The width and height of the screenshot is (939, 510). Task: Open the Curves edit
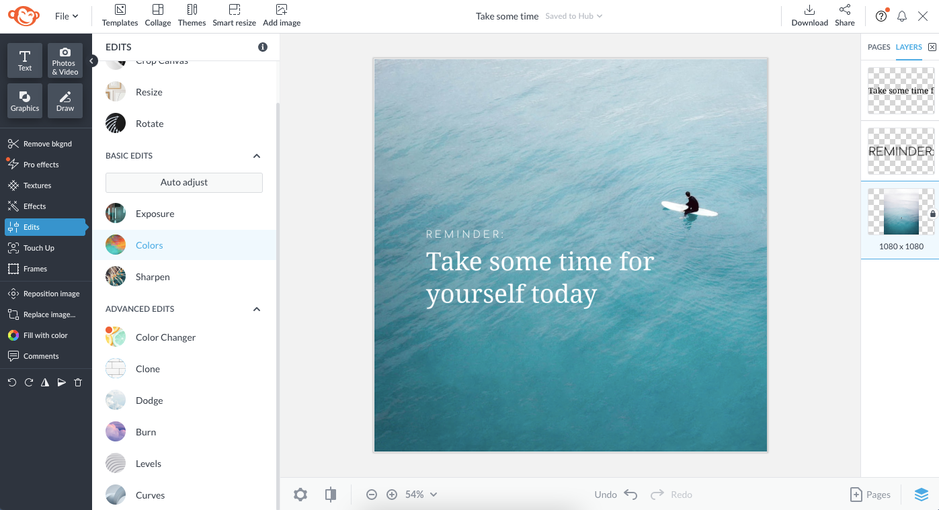pos(184,495)
